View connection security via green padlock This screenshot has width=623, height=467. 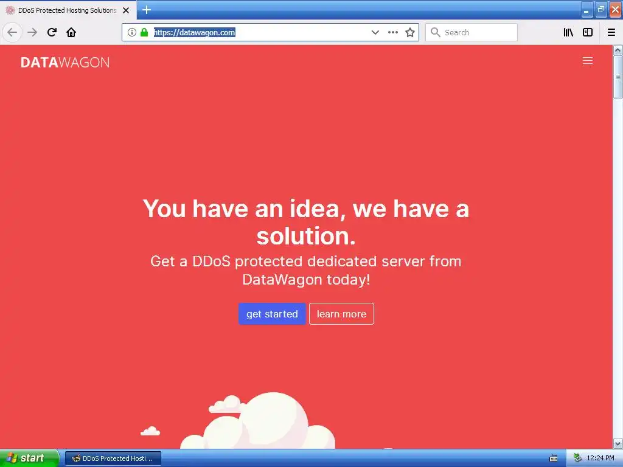[144, 32]
